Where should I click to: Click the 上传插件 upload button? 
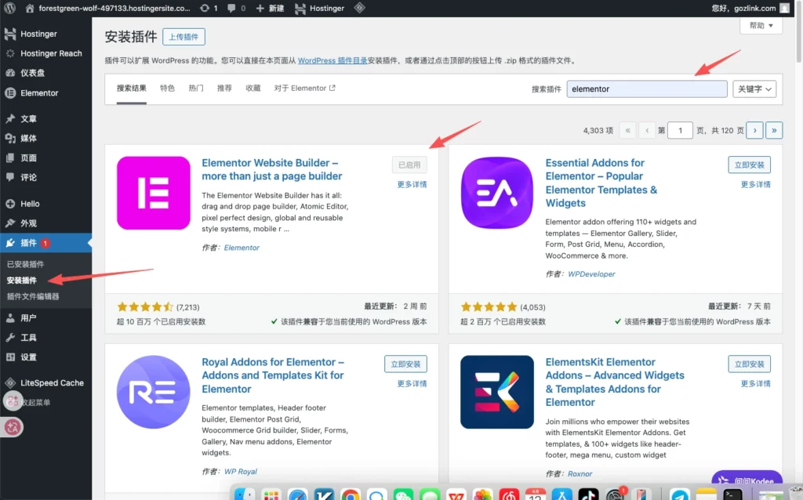[183, 37]
